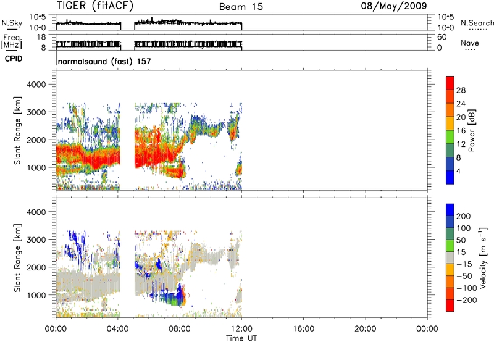Image resolution: width=494 pixels, height=342 pixels.
Task: Click the 04:00 time axis label
Action: [118, 329]
